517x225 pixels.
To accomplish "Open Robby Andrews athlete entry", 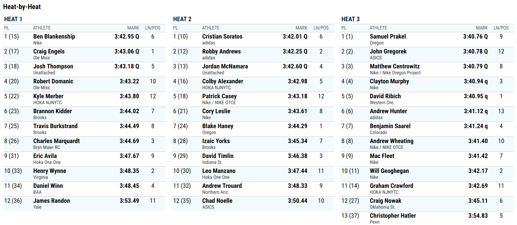I will (221, 51).
